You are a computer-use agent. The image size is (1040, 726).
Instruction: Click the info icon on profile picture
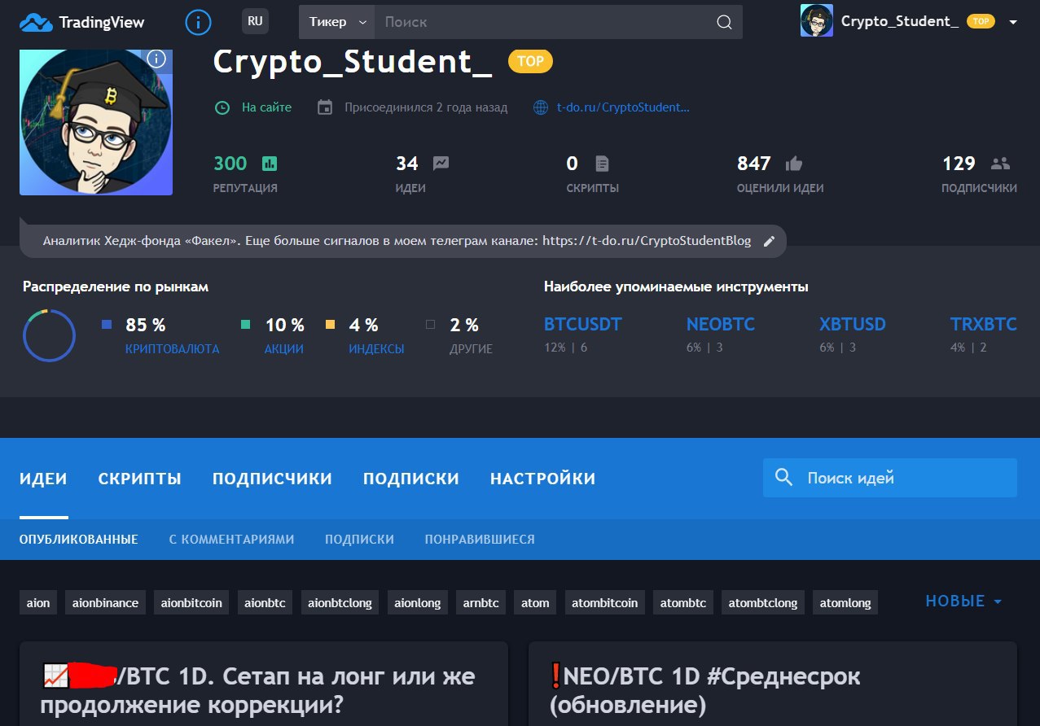[157, 59]
